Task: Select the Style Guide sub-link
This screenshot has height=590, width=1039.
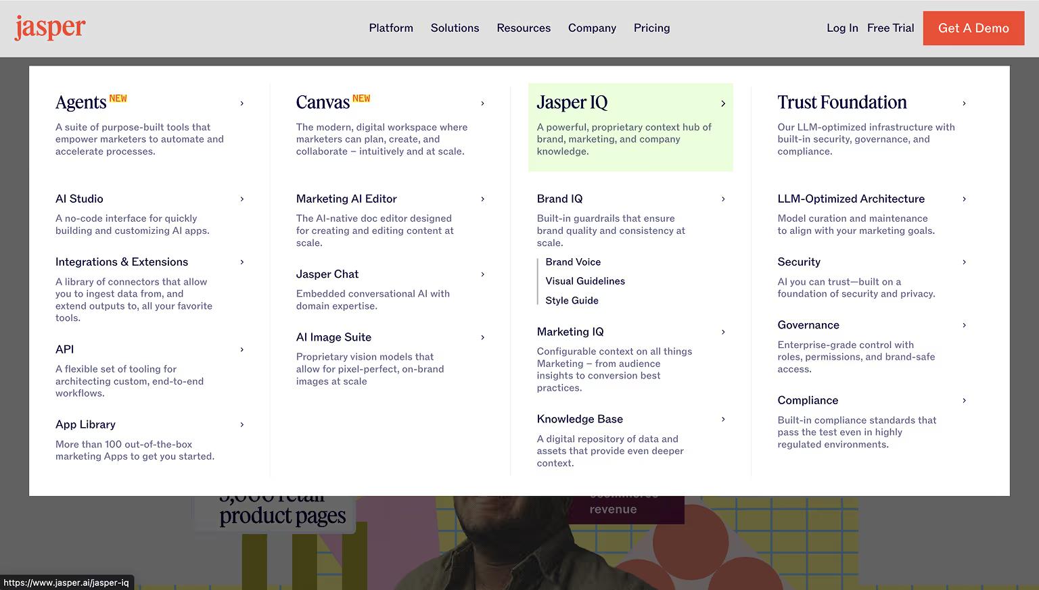Action: tap(572, 301)
